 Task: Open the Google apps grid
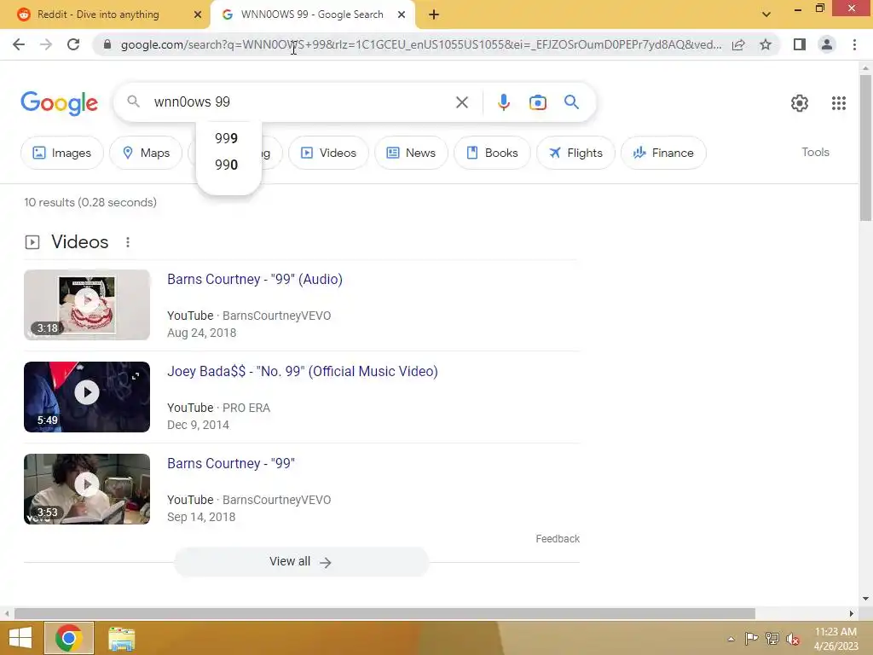click(x=839, y=103)
